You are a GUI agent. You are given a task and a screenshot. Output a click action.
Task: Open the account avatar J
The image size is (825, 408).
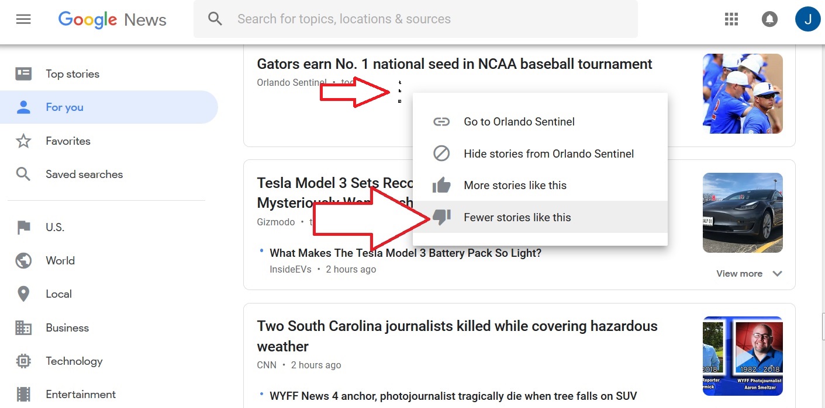tap(808, 19)
